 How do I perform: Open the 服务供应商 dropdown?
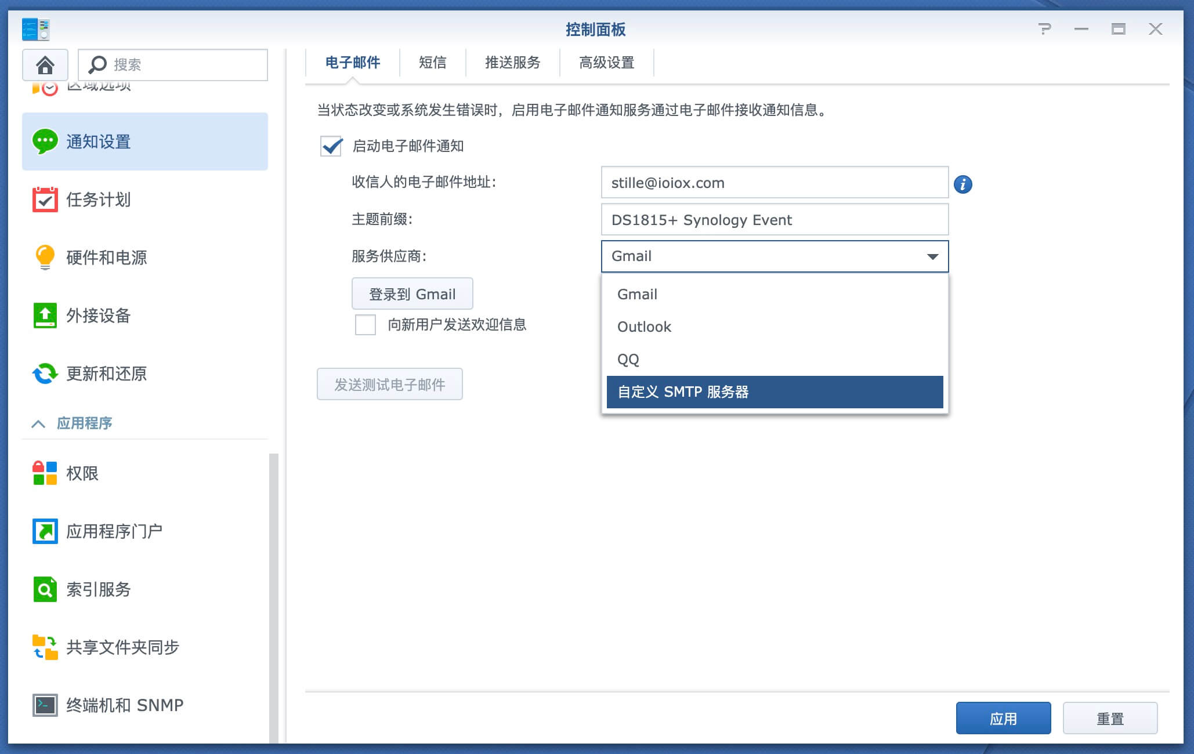(774, 256)
